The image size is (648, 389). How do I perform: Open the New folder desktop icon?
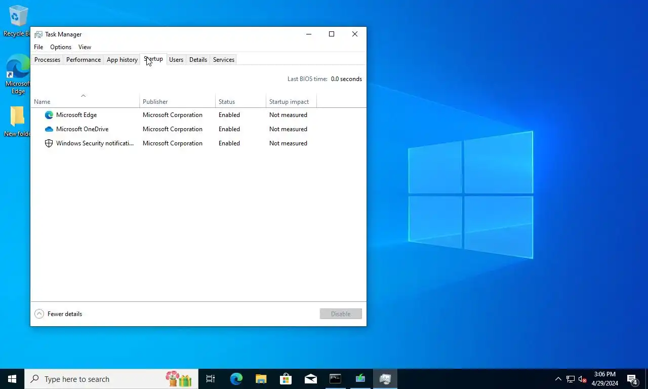(x=17, y=122)
